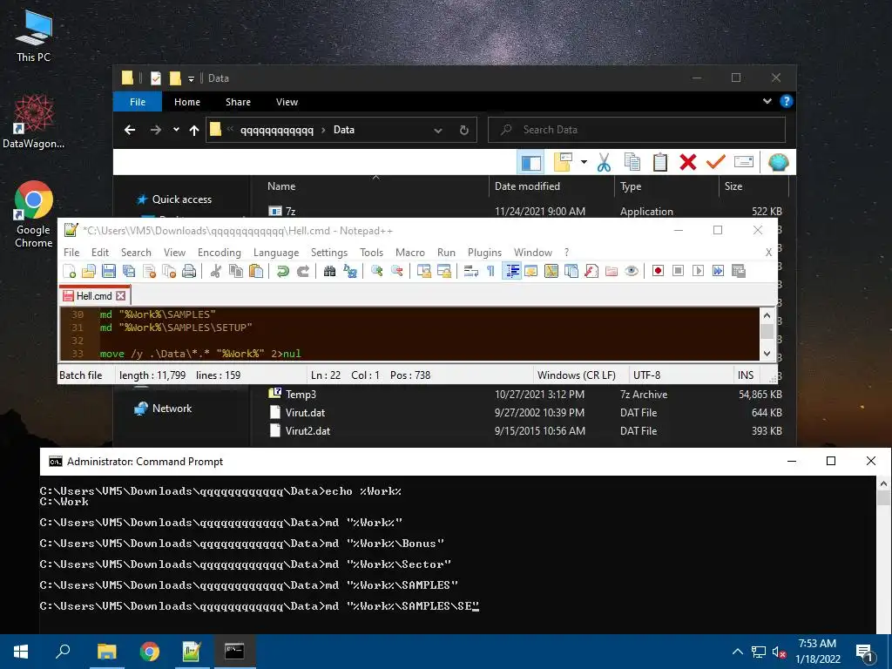Toggle the highlighted Indent Guide icon
This screenshot has width=892, height=669.
(x=512, y=272)
